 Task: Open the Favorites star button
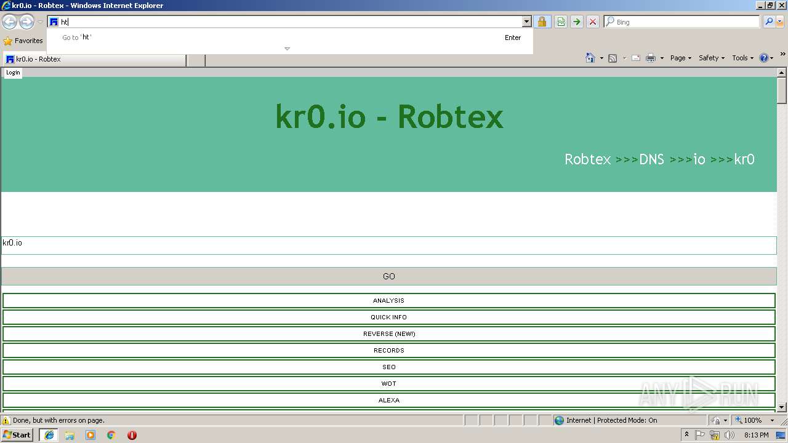[x=23, y=41]
